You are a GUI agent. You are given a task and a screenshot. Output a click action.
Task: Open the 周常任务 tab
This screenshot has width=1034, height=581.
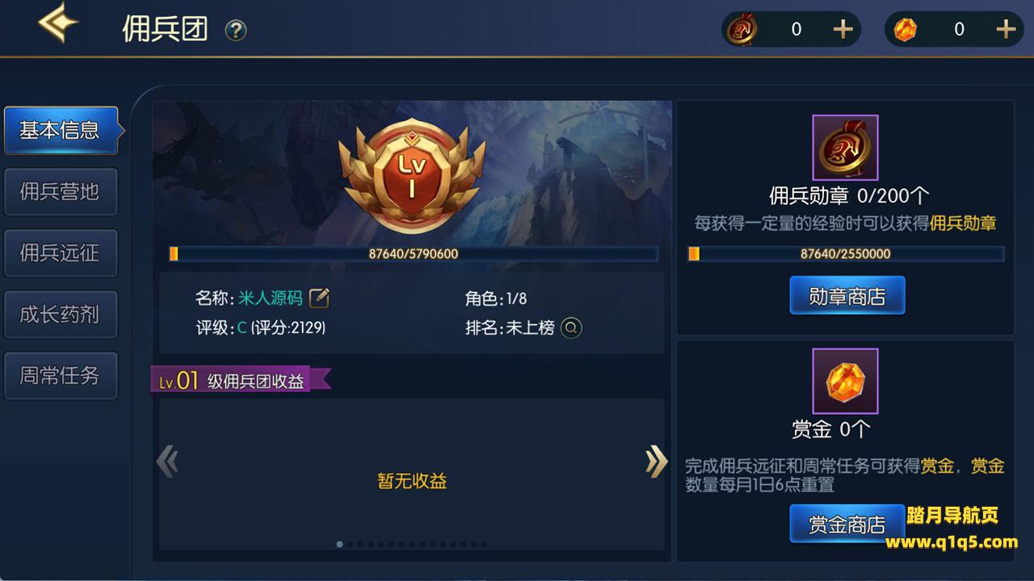(x=61, y=375)
